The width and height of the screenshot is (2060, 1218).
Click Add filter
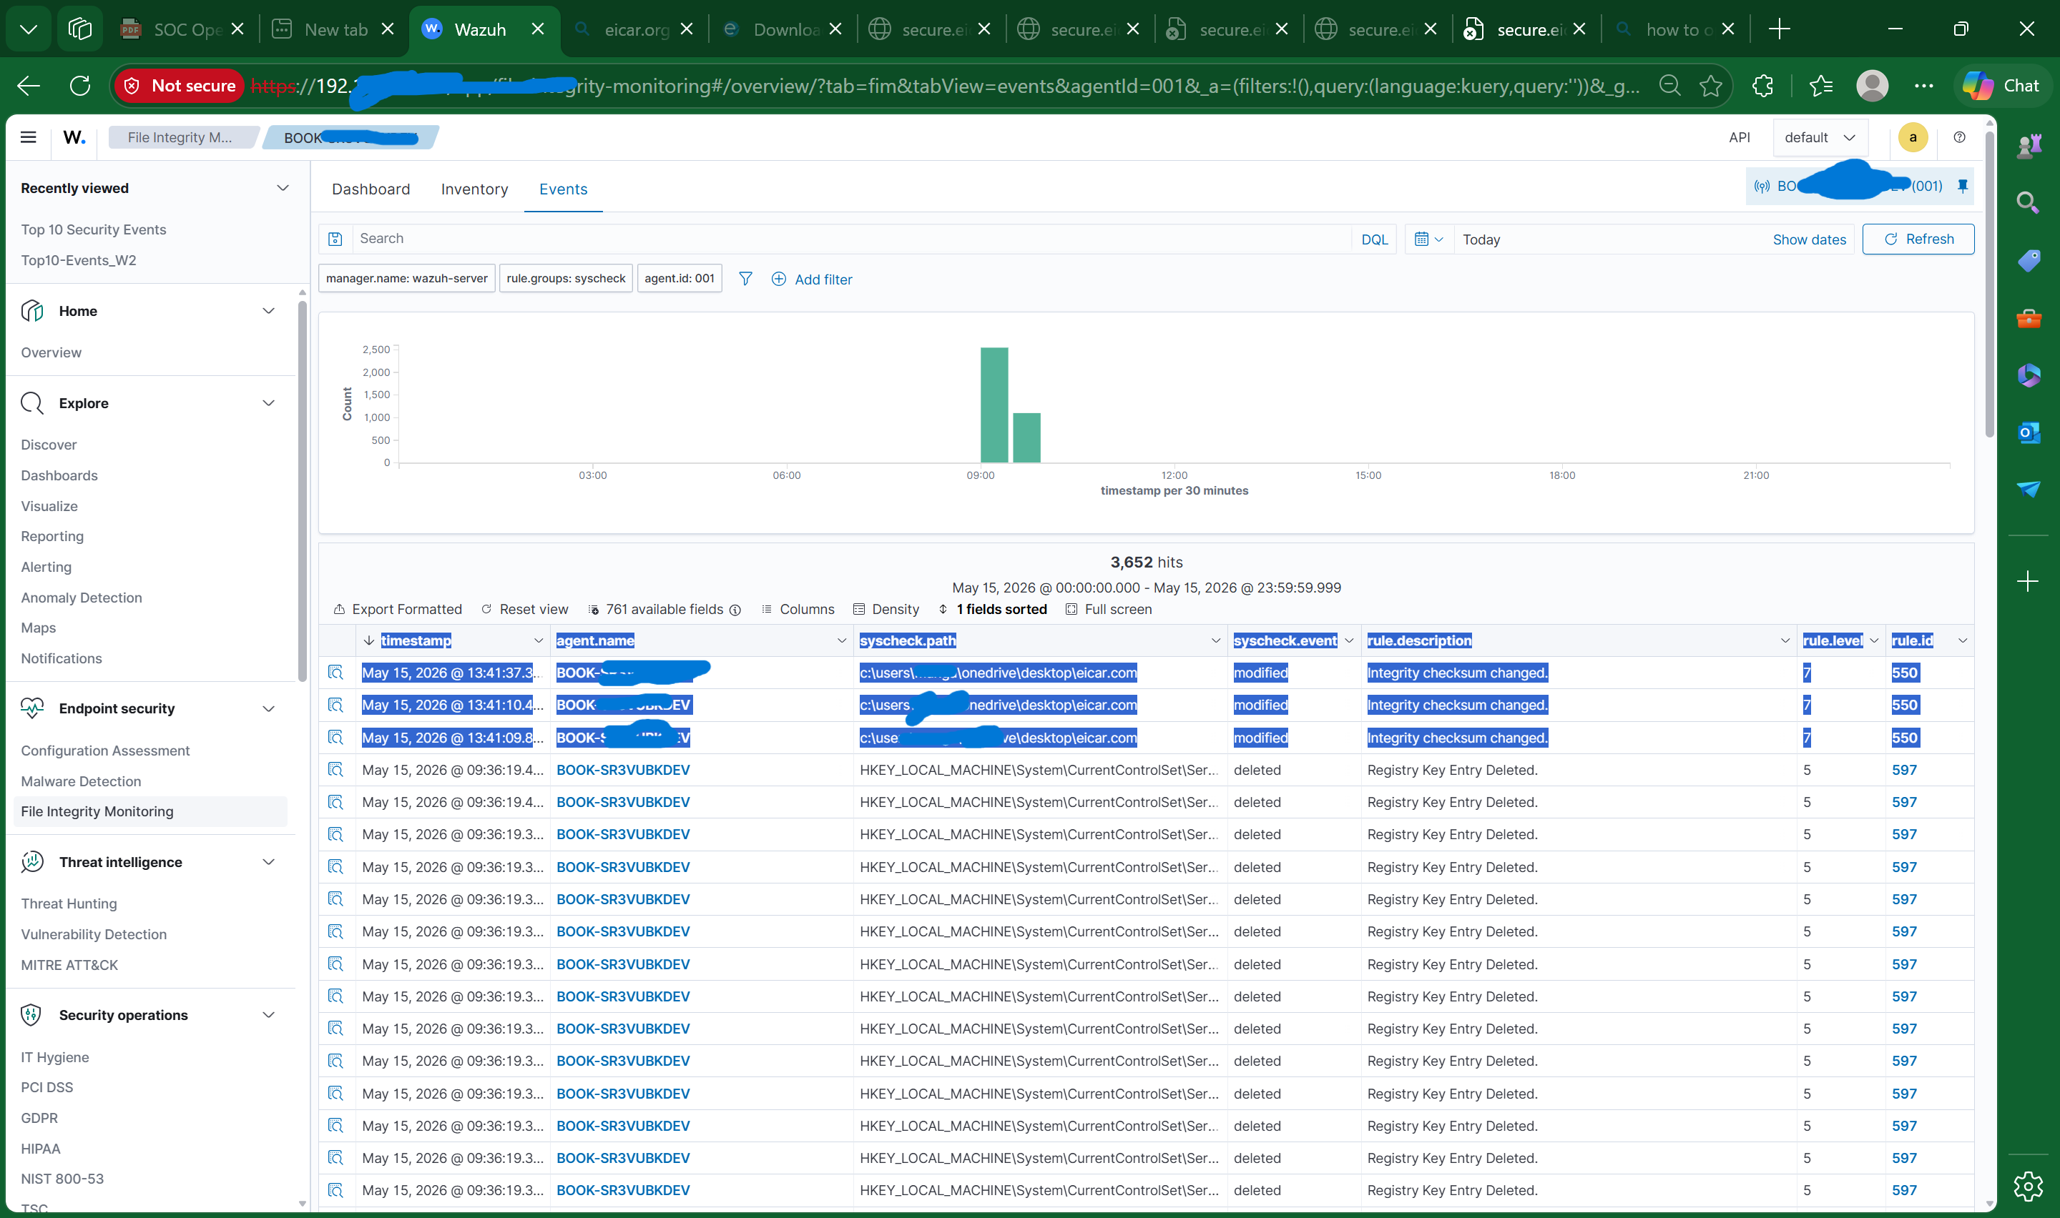click(x=812, y=279)
